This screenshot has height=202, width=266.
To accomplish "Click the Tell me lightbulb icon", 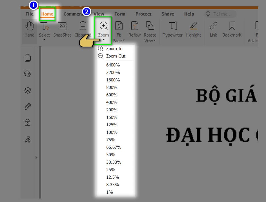I will (x=208, y=14).
